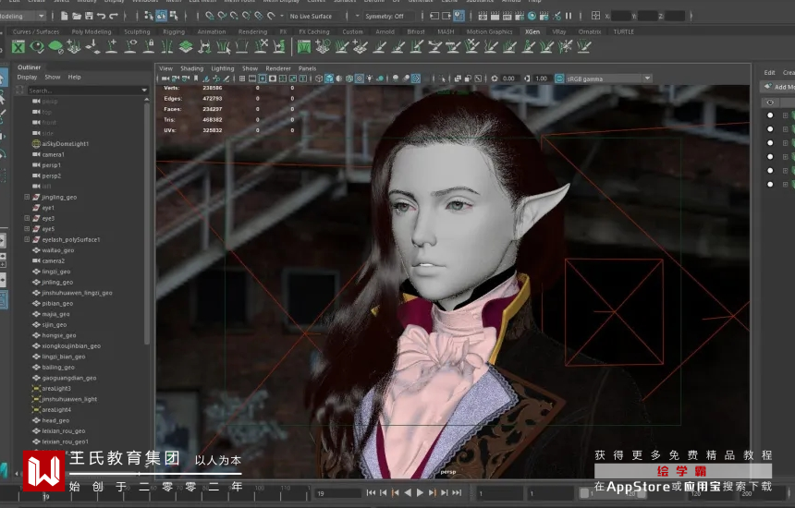Toggle the first layer visibility dot
The image size is (795, 508).
coord(770,115)
